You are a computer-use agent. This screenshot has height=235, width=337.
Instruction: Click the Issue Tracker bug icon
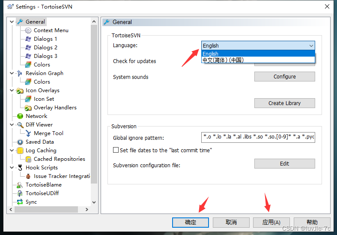coord(28,176)
